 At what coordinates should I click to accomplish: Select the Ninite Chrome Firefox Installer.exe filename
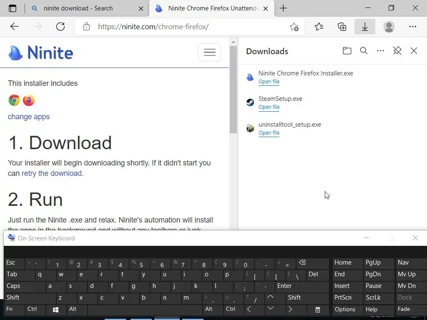306,73
